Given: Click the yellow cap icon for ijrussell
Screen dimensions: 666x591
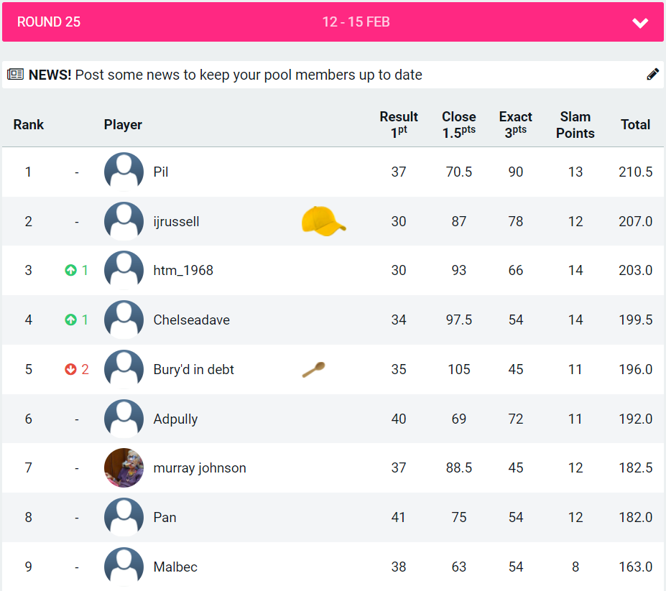Looking at the screenshot, I should pos(323,221).
